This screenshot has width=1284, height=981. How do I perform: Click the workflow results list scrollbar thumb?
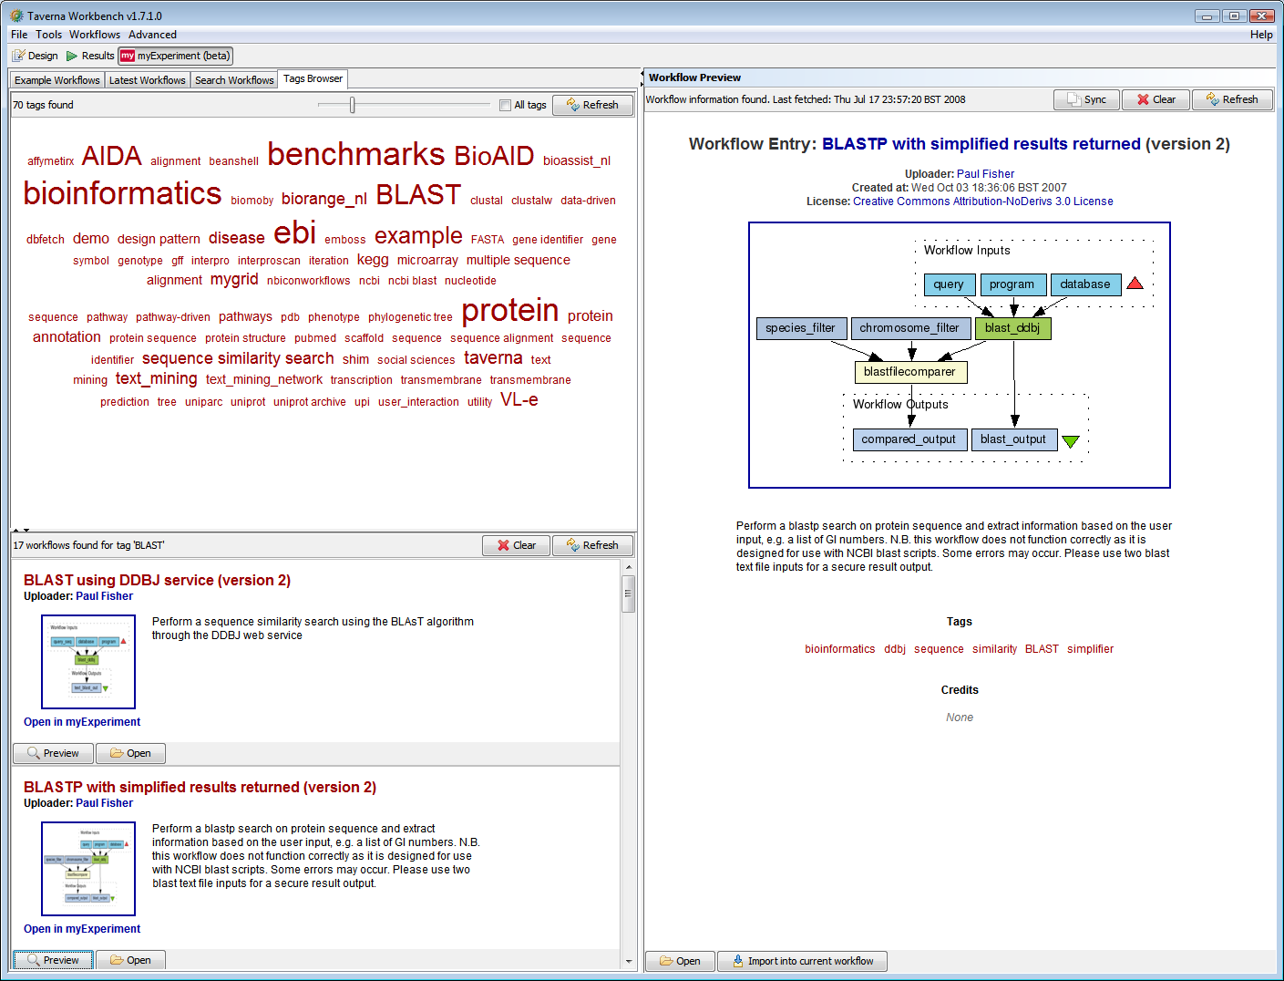point(628,594)
